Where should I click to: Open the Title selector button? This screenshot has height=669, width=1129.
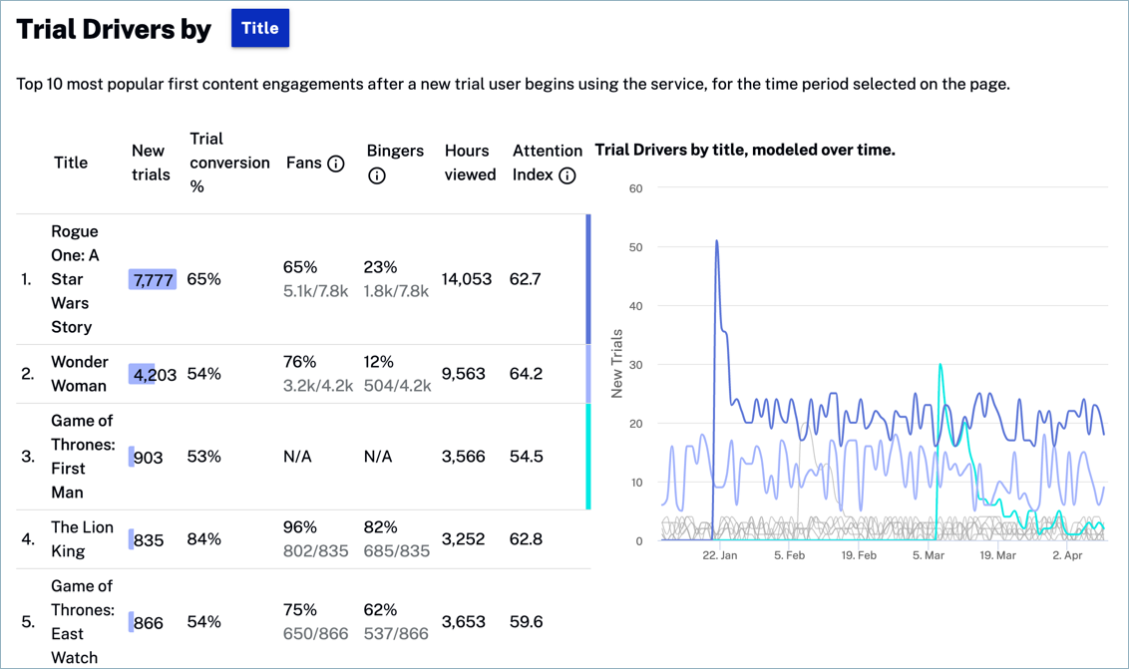pos(259,28)
